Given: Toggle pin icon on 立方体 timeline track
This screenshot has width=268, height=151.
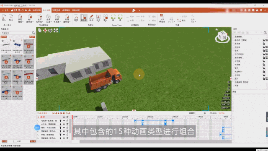Looking at the screenshot, I should click(x=60, y=124).
